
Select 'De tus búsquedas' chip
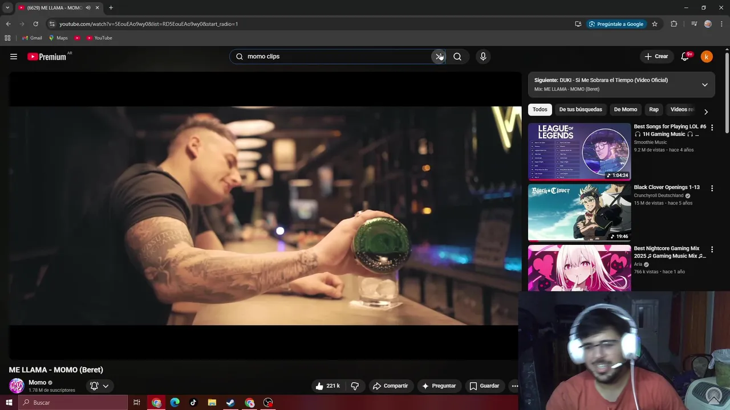(x=581, y=109)
